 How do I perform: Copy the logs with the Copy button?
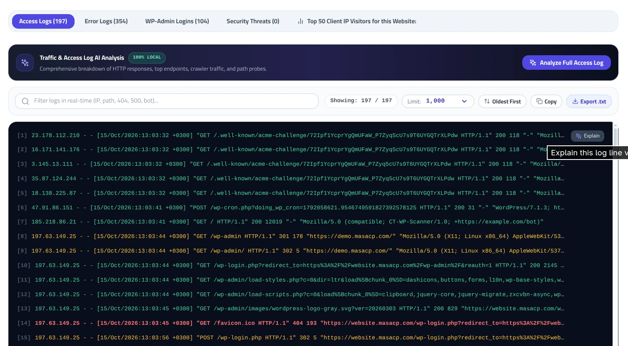[546, 101]
